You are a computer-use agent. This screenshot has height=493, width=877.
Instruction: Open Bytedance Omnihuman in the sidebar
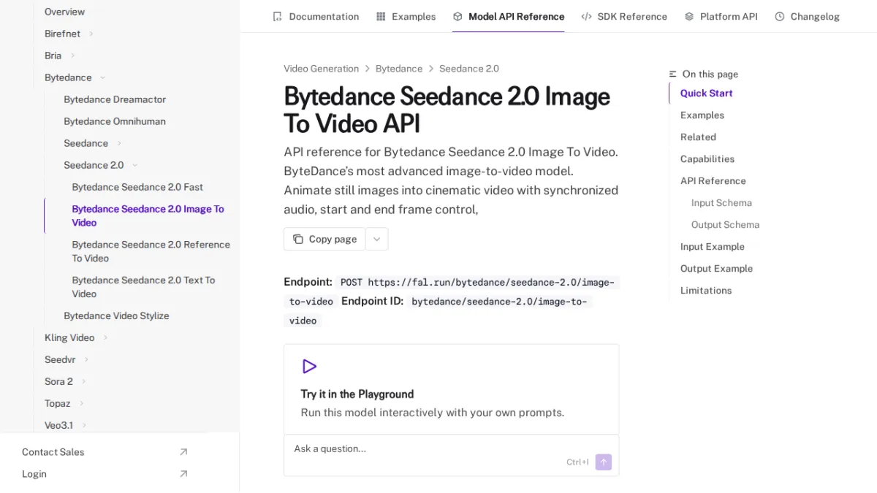pyautogui.click(x=115, y=121)
